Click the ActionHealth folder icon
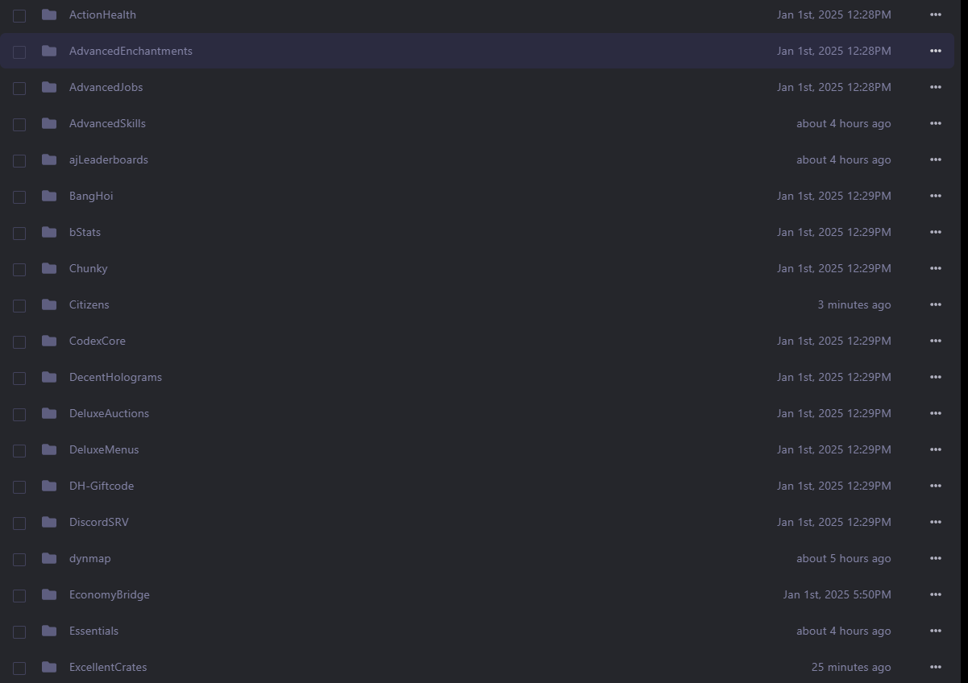Image resolution: width=968 pixels, height=683 pixels. click(x=49, y=14)
